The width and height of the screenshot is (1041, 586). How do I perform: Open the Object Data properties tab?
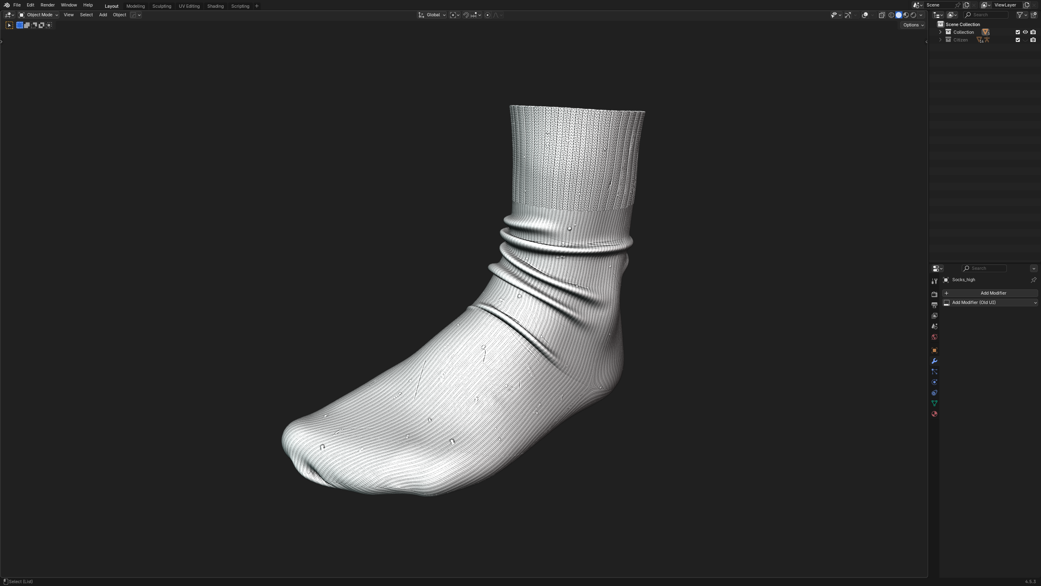pyautogui.click(x=934, y=403)
